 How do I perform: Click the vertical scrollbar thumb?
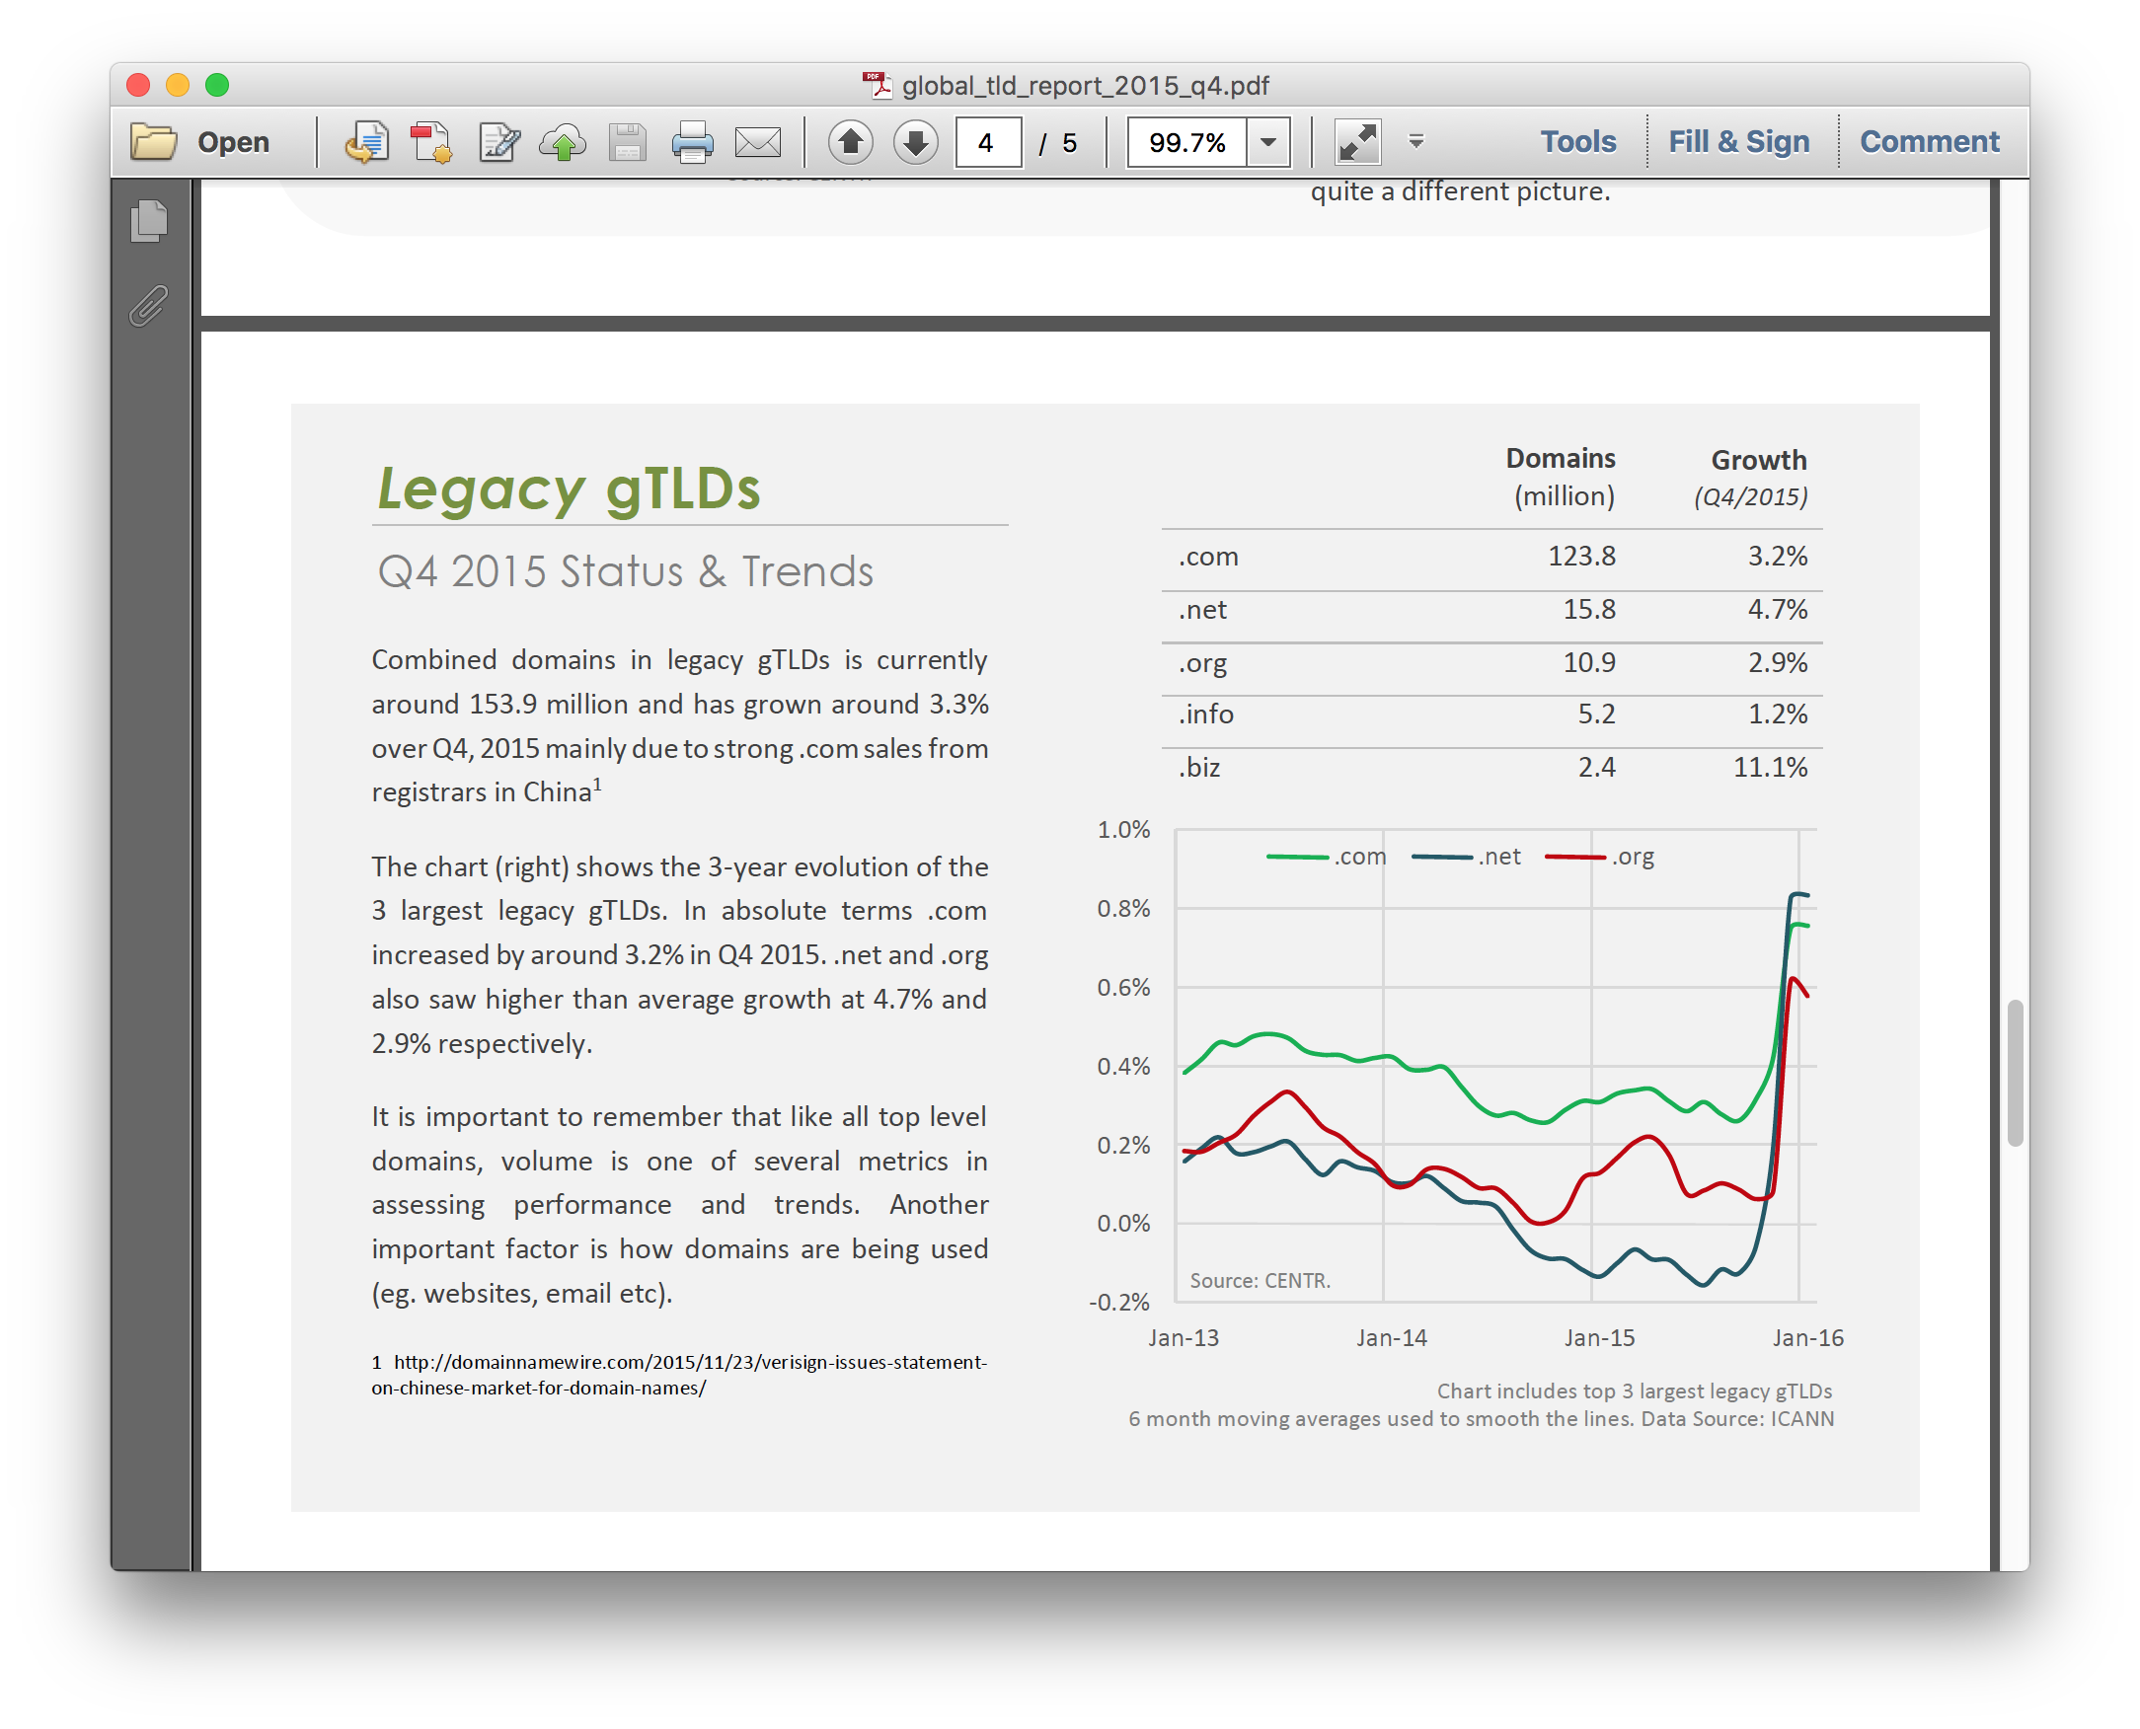[x=2015, y=1074]
